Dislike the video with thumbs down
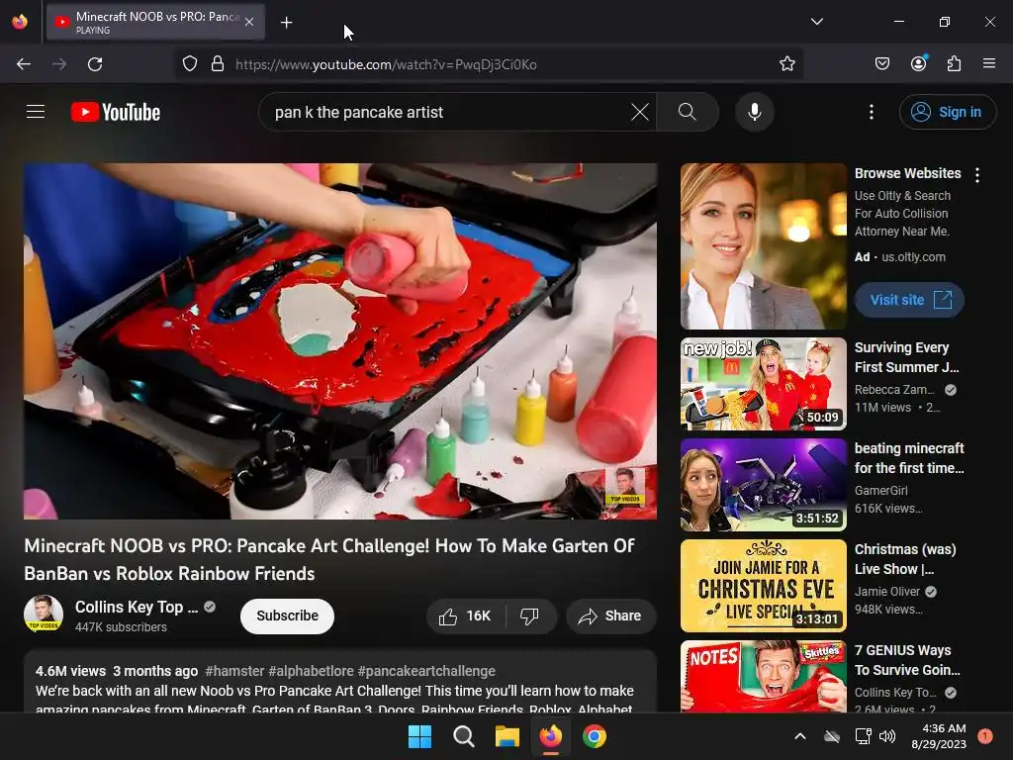This screenshot has width=1013, height=760. tap(530, 616)
